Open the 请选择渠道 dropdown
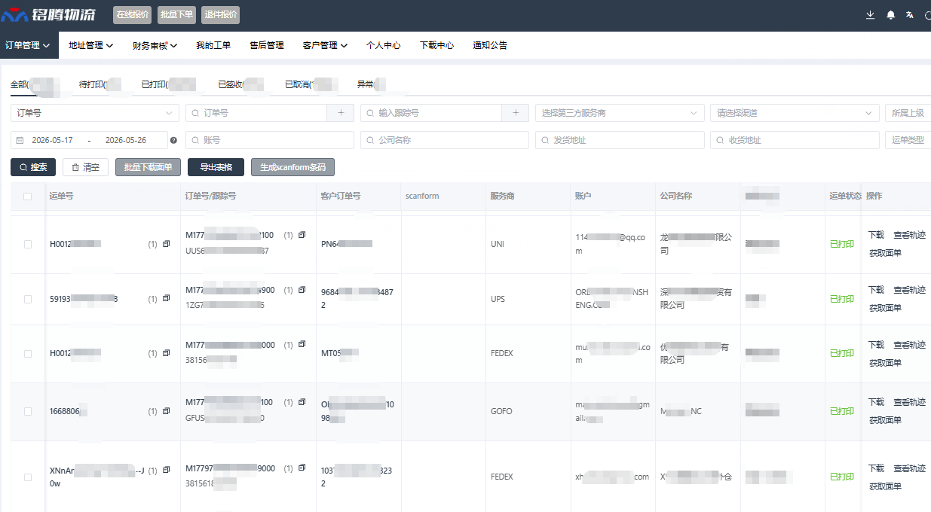Screen dimensions: 931x512 coord(795,113)
